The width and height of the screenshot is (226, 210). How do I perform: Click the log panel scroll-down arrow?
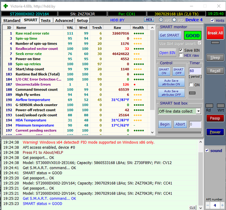[201, 208]
